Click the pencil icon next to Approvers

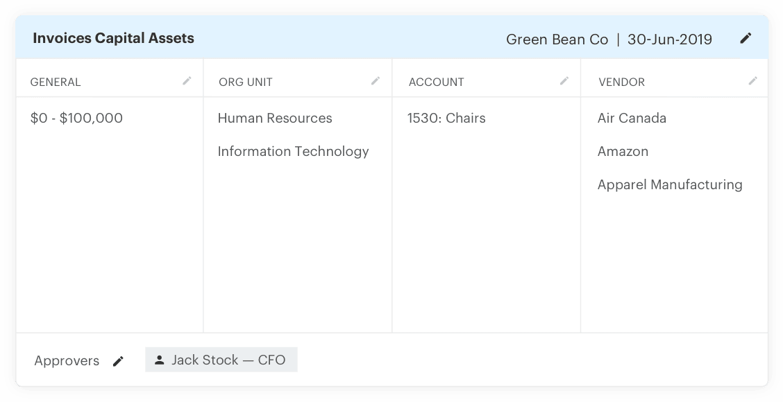pyautogui.click(x=119, y=361)
